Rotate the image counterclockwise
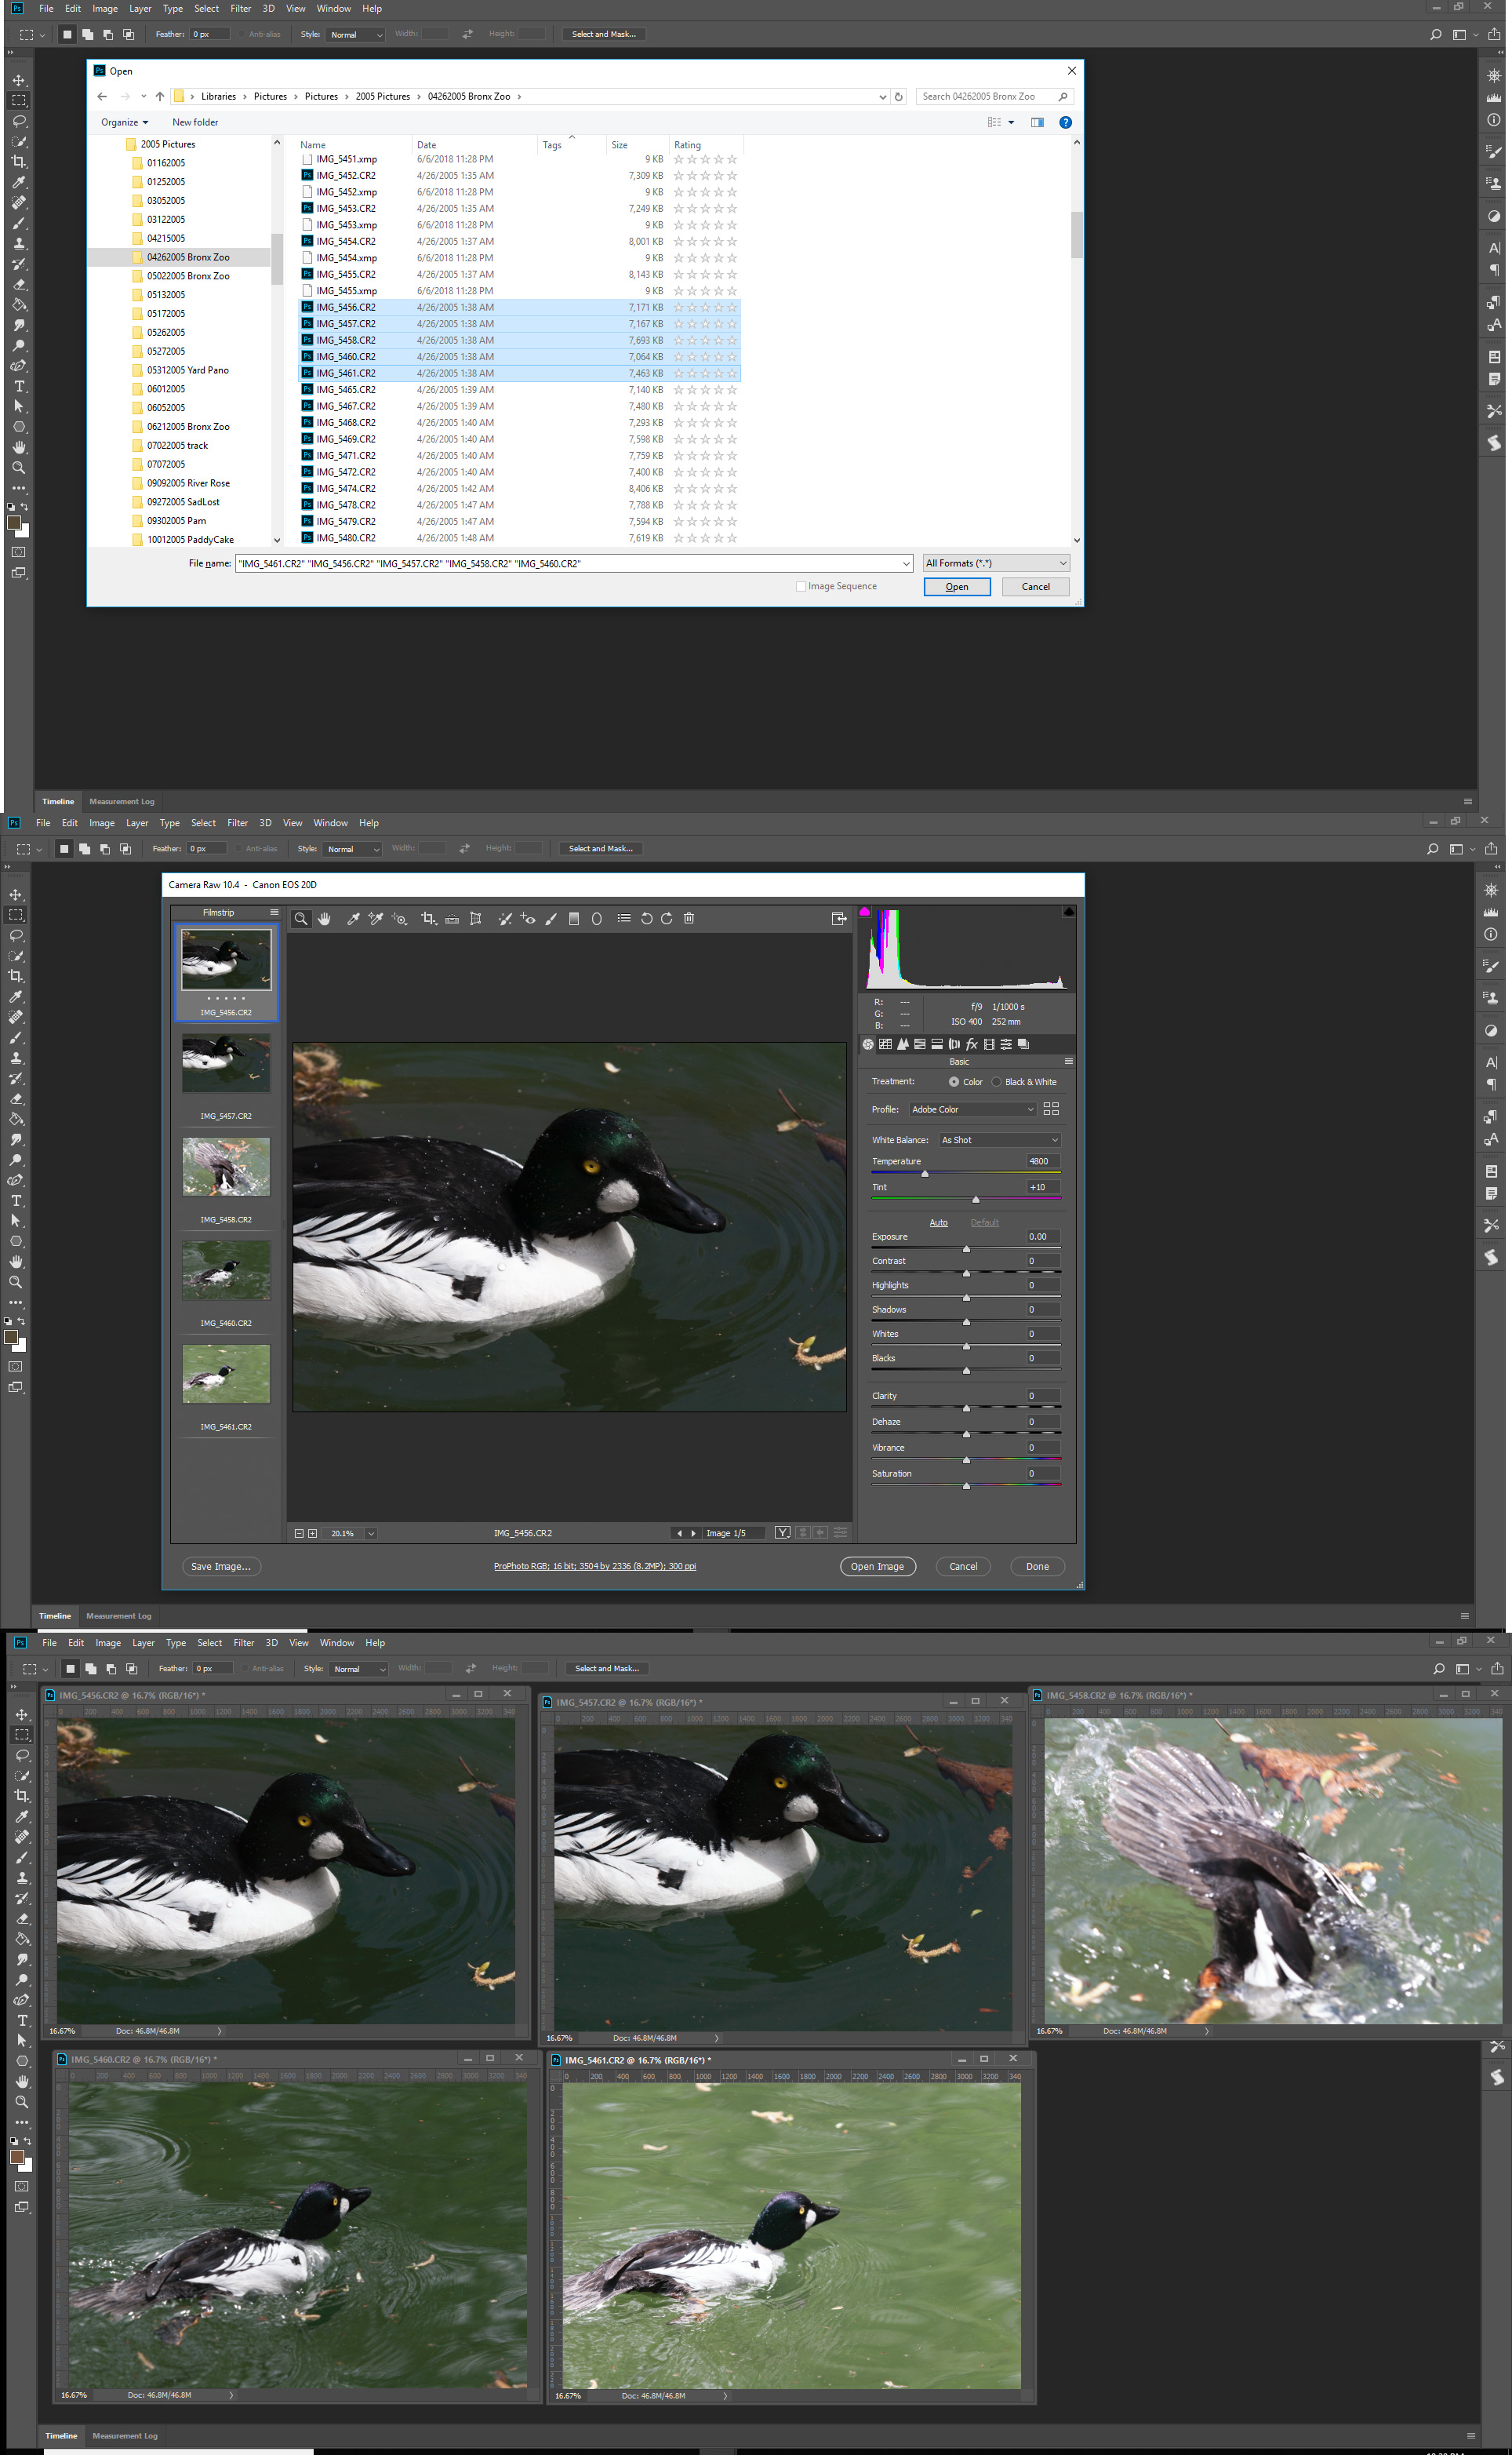Screen dimensions: 1512x2455 (x=647, y=919)
